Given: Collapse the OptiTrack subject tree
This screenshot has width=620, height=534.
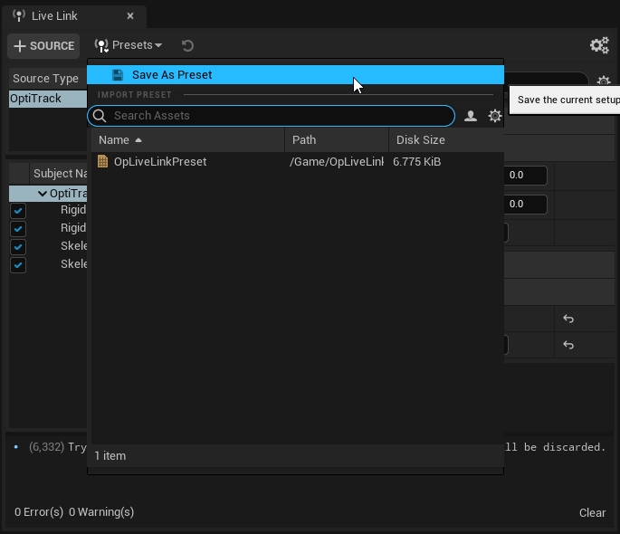Looking at the screenshot, I should click(42, 194).
